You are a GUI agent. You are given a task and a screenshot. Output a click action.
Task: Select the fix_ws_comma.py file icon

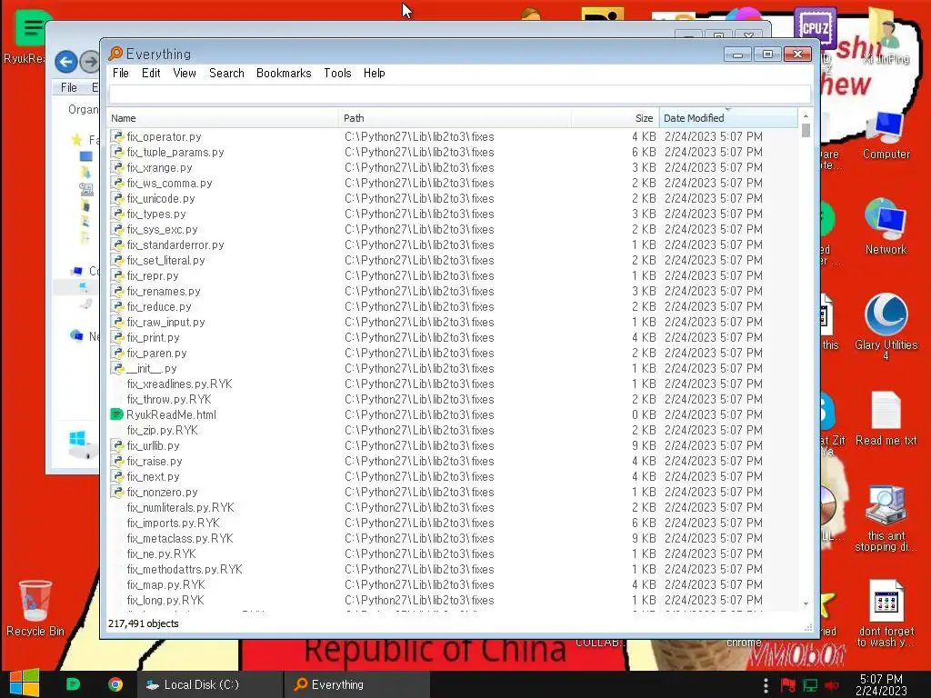(x=117, y=183)
